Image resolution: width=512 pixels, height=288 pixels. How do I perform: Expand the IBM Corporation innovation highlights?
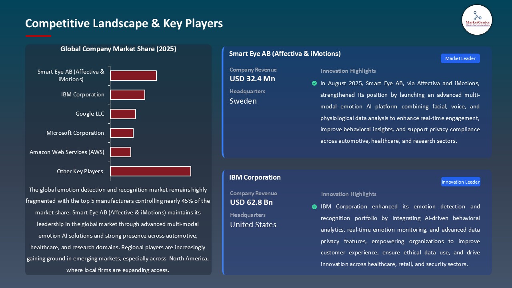[x=400, y=235]
